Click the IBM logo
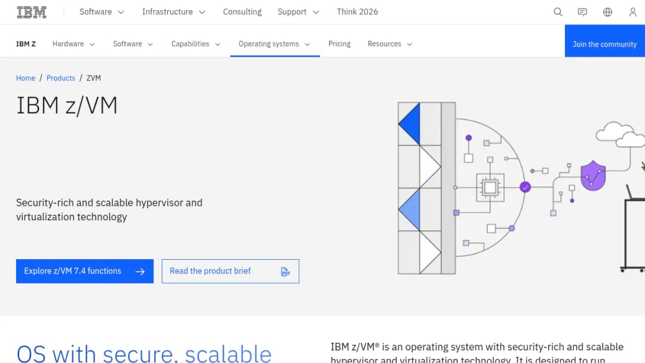 32,13
